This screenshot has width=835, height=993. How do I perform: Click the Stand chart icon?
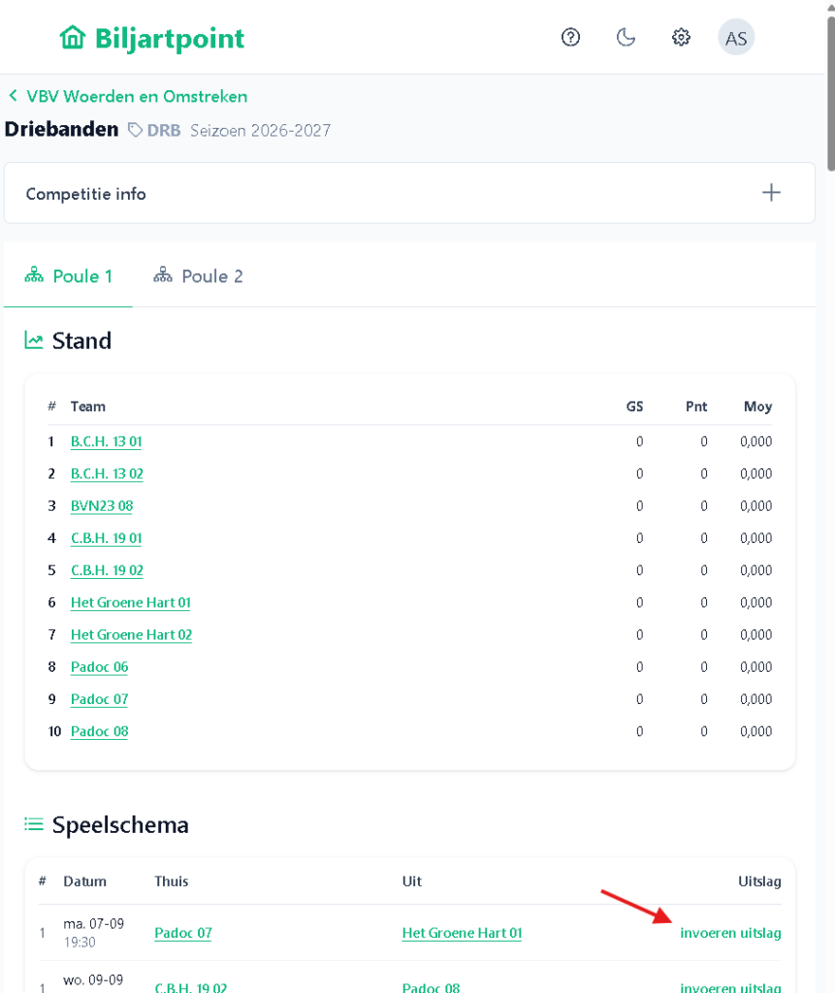[x=34, y=340]
